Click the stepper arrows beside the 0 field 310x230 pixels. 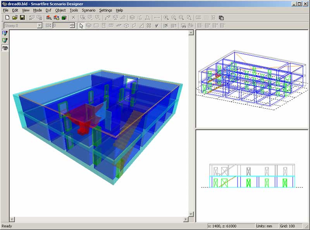point(72,26)
